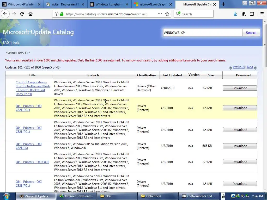Open Comtrol RocketPort Unity Port 8 link
This screenshot has width=267, height=200.
(x=33, y=88)
